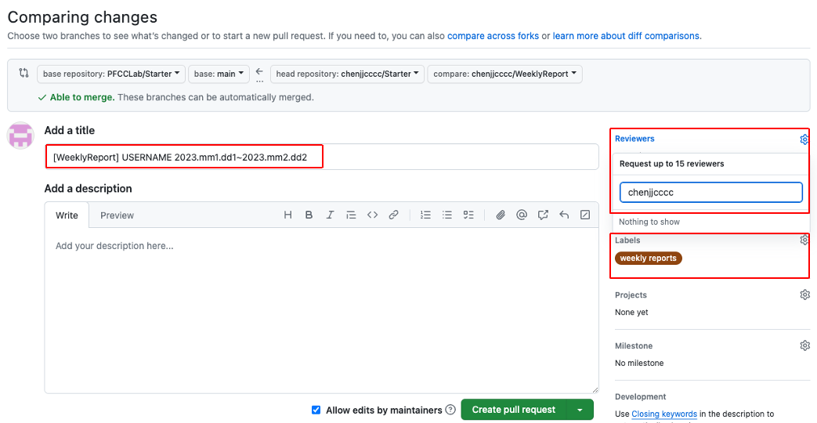Mention a user with the @ icon
The height and width of the screenshot is (423, 817).
click(x=522, y=215)
